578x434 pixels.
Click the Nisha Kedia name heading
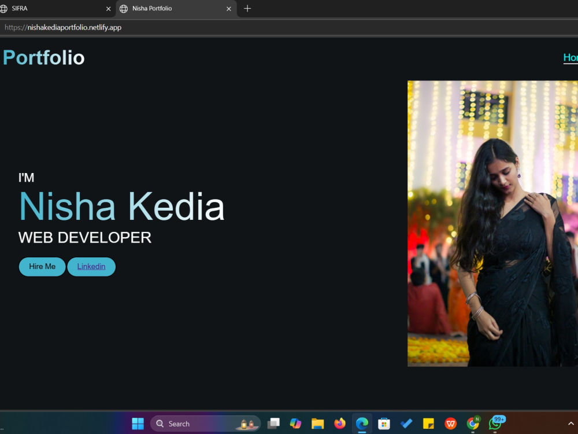click(x=121, y=207)
